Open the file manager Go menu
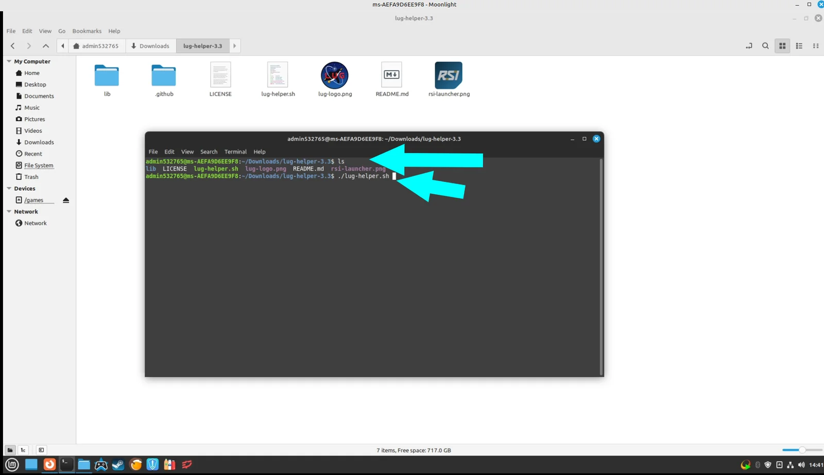 coord(62,31)
